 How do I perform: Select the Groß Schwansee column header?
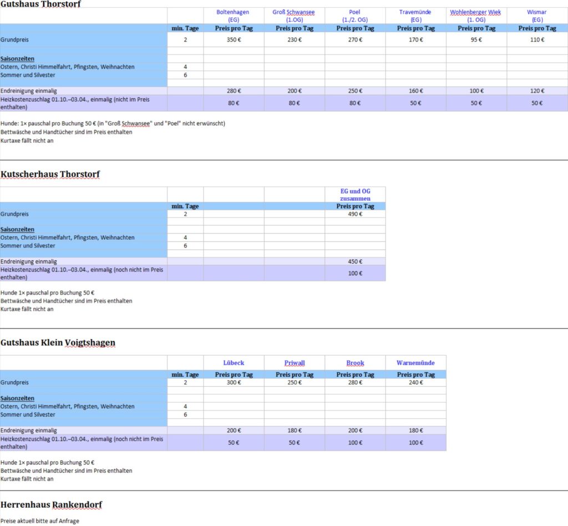tap(294, 16)
